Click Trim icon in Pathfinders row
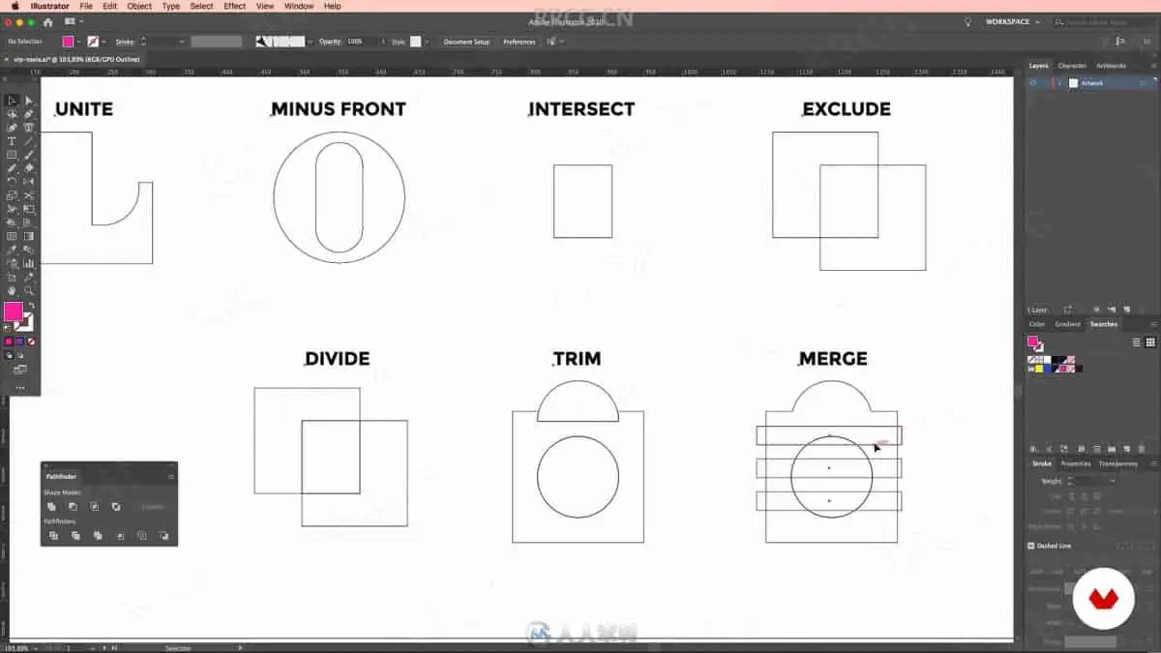 tap(75, 535)
